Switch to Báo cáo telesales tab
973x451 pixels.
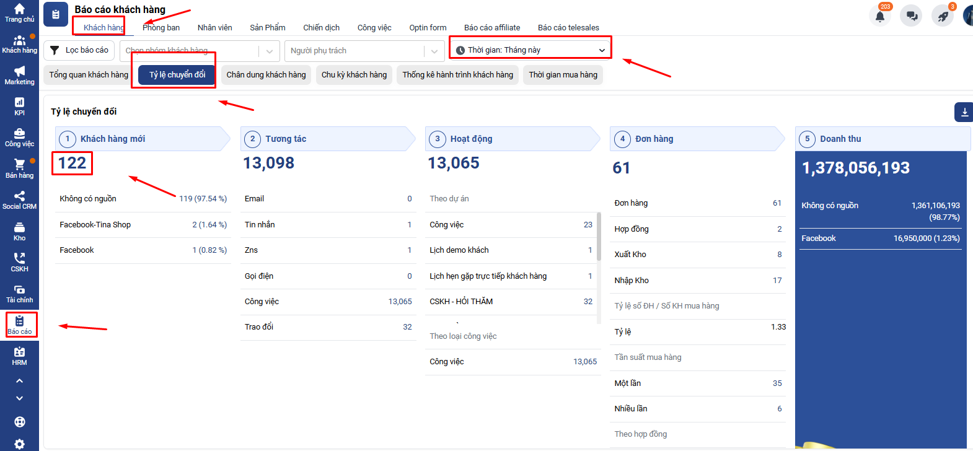[568, 28]
